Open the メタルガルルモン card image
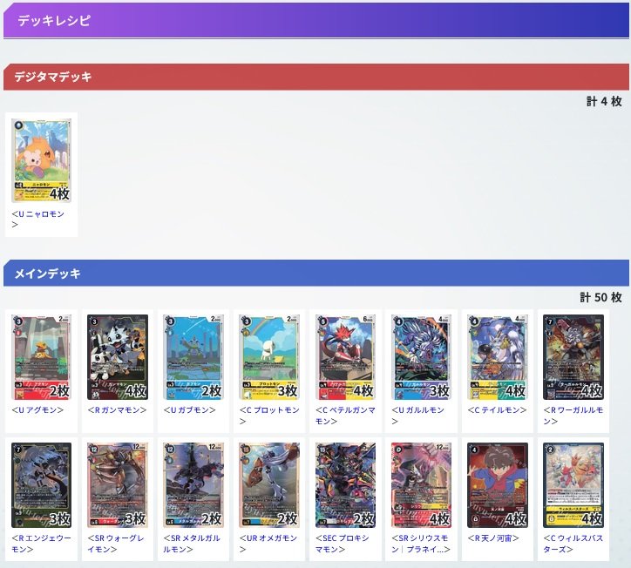631x568 pixels. (x=193, y=485)
